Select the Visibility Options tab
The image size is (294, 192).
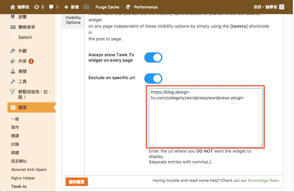(73, 20)
